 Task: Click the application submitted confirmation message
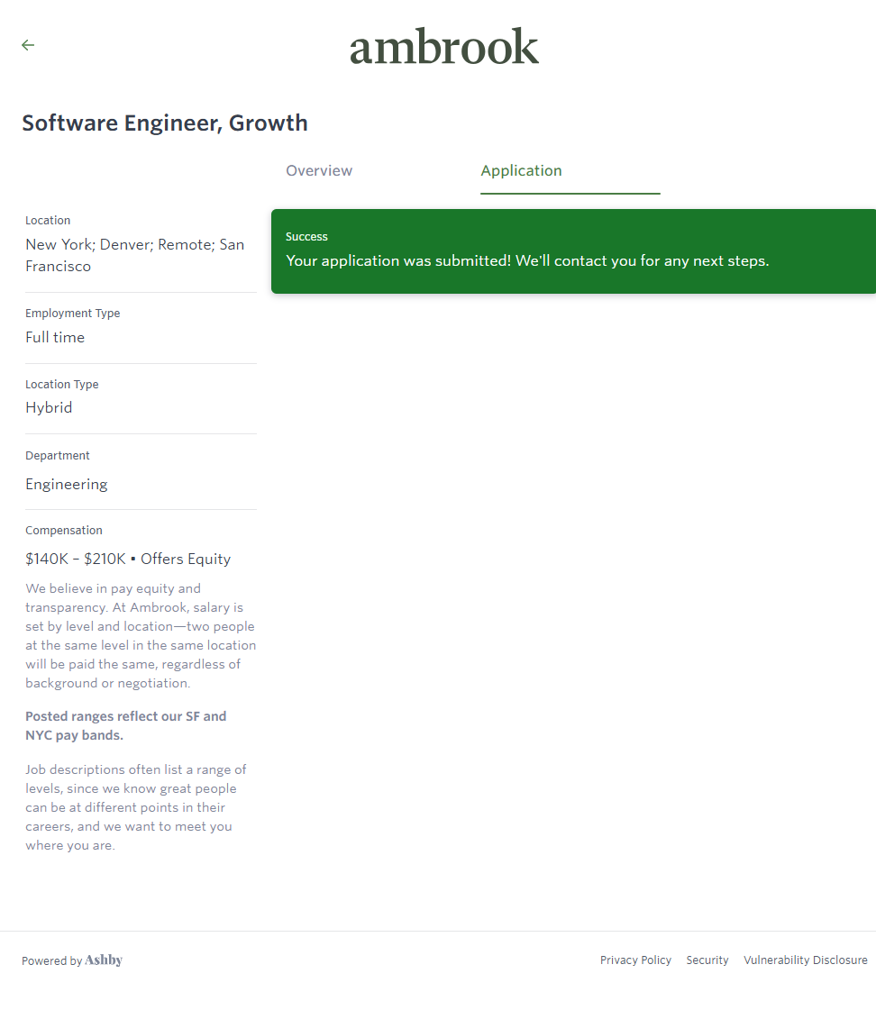click(527, 261)
